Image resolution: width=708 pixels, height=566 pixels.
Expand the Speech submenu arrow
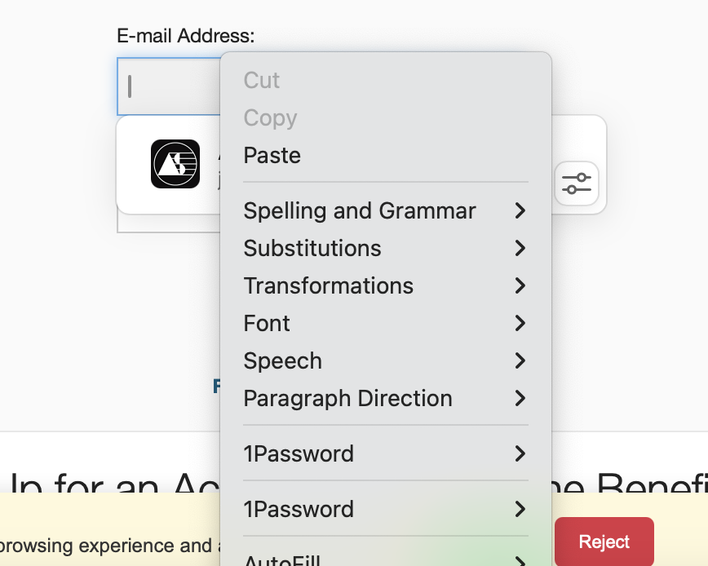(520, 361)
